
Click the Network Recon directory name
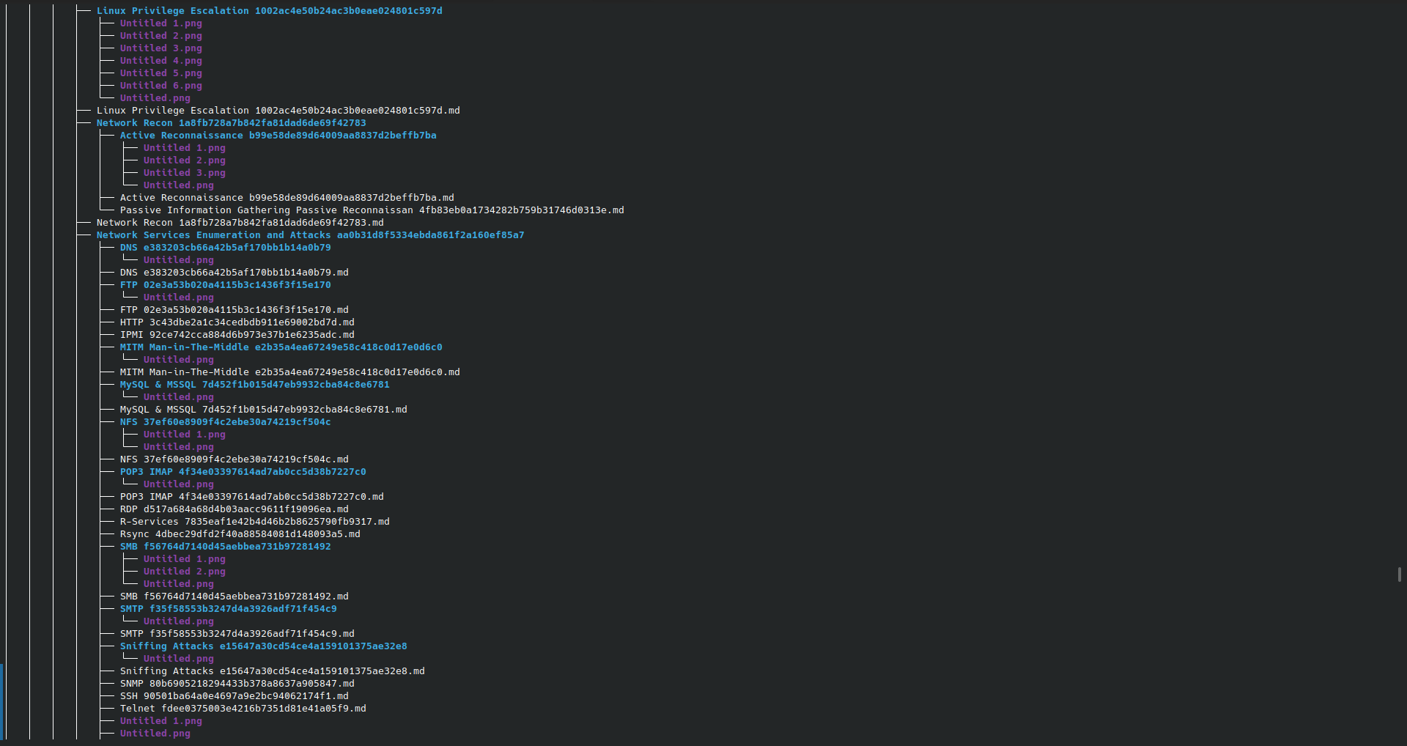coord(232,123)
